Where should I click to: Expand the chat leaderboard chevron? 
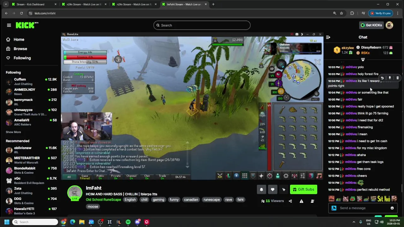pos(363,60)
